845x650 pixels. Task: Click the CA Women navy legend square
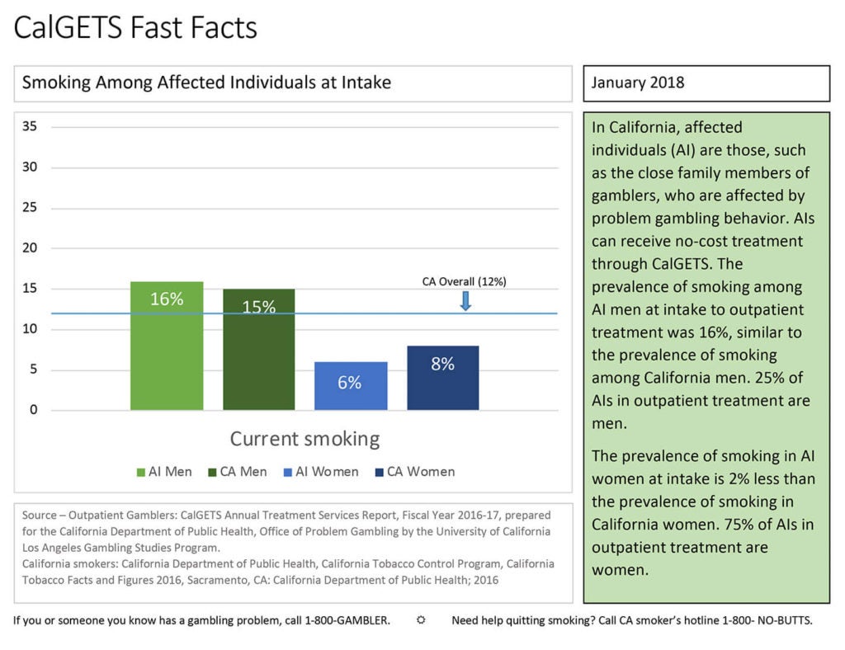tap(379, 473)
